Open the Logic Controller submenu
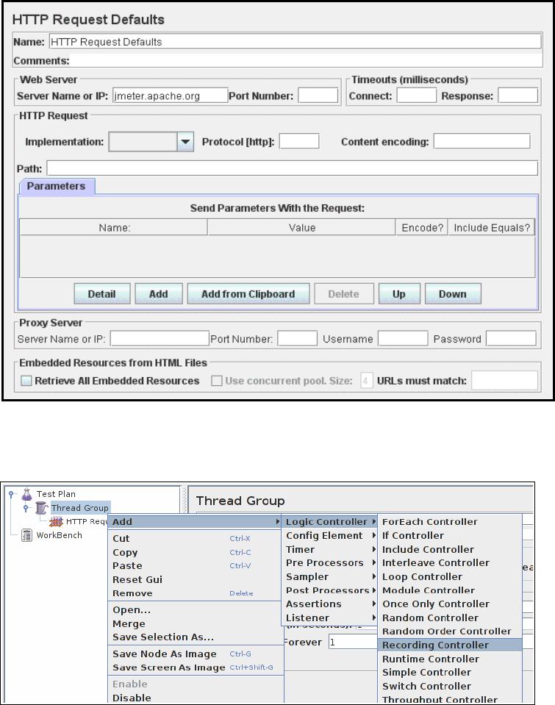The image size is (555, 705). (x=331, y=521)
